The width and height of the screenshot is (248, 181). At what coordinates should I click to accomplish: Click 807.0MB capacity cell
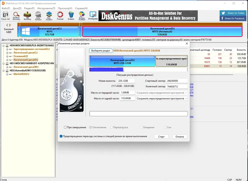[x=241, y=62]
